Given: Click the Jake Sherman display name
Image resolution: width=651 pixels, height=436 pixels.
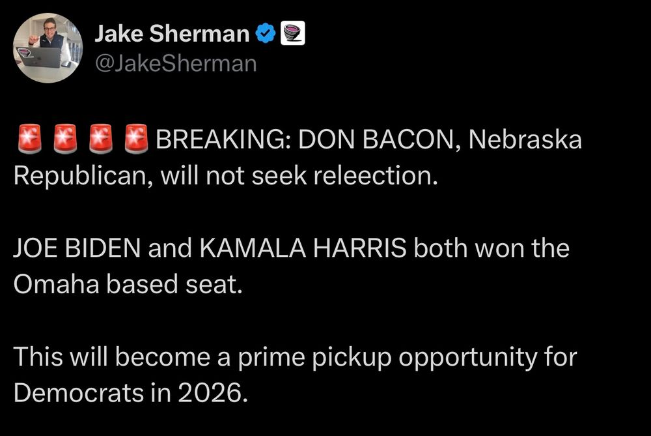Looking at the screenshot, I should point(172,33).
